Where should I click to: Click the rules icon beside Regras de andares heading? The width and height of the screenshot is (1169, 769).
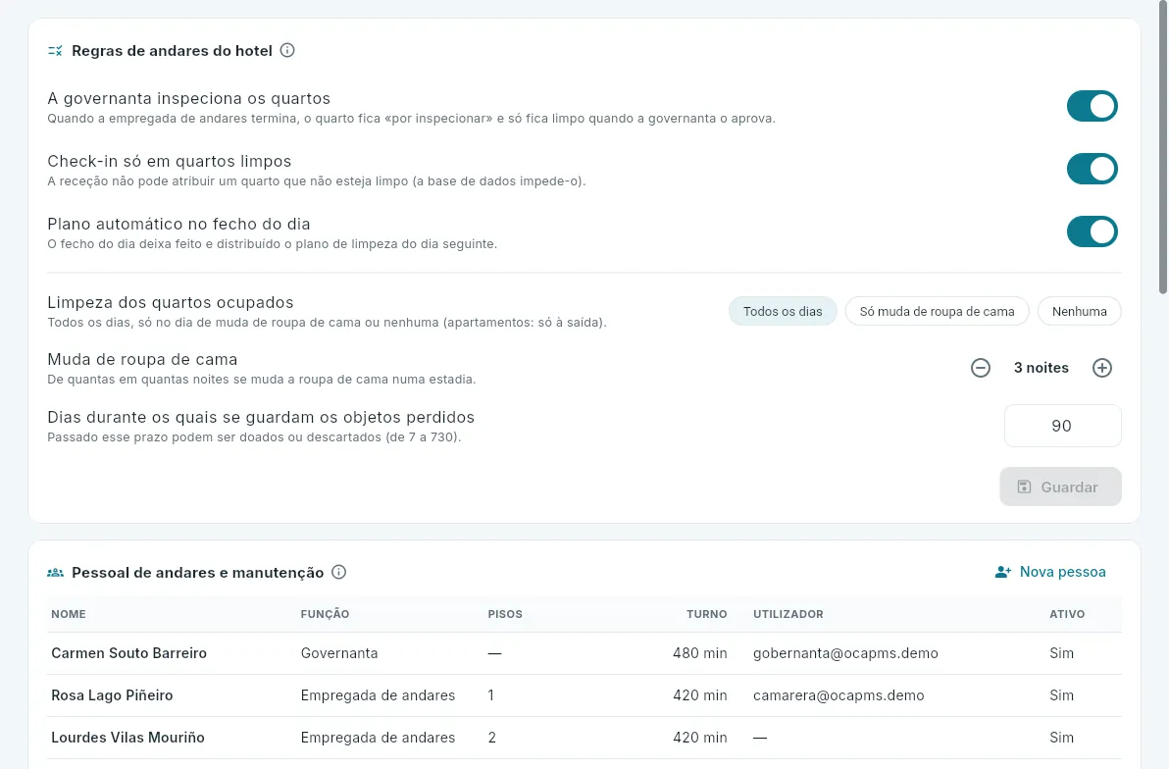pos(55,51)
